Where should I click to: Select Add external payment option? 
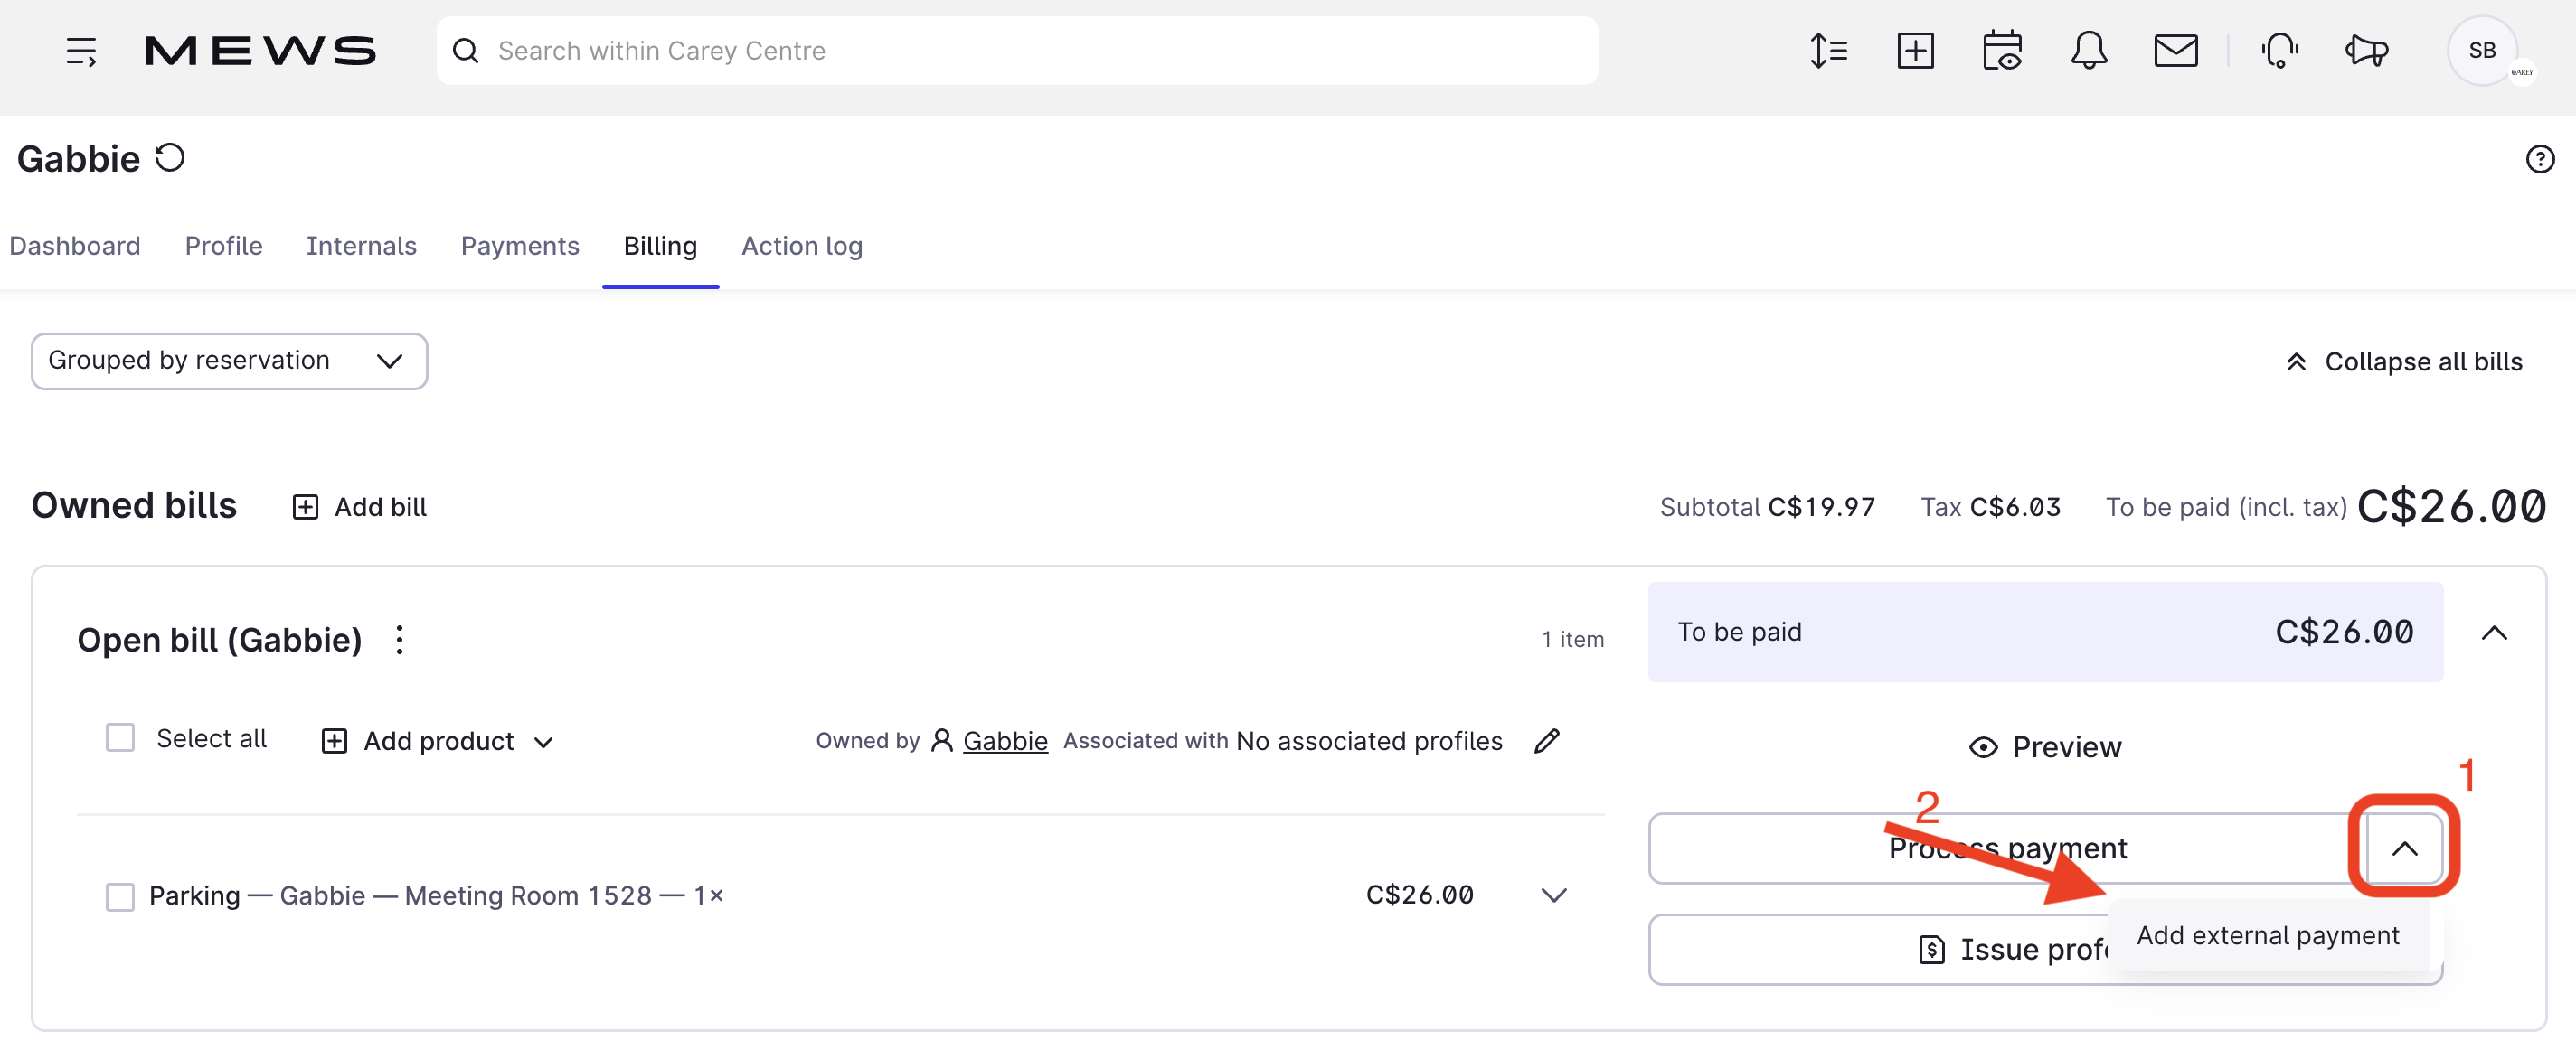[x=2267, y=935]
